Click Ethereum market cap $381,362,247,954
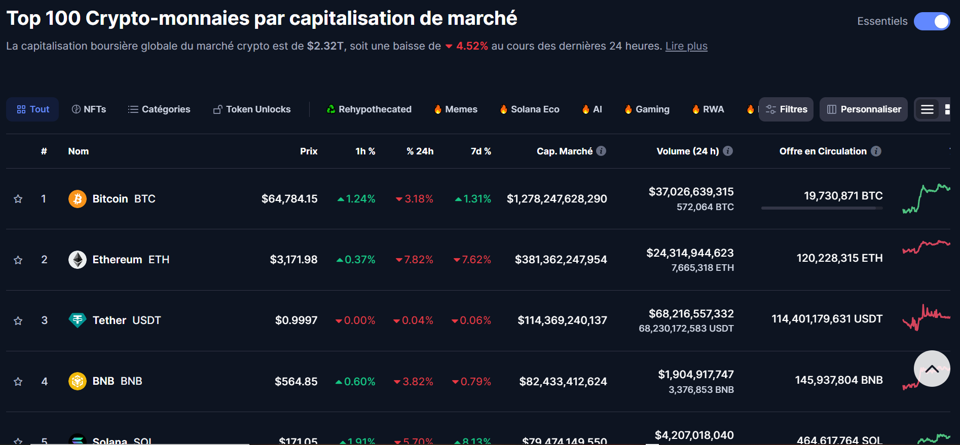The height and width of the screenshot is (445, 960). pyautogui.click(x=561, y=260)
